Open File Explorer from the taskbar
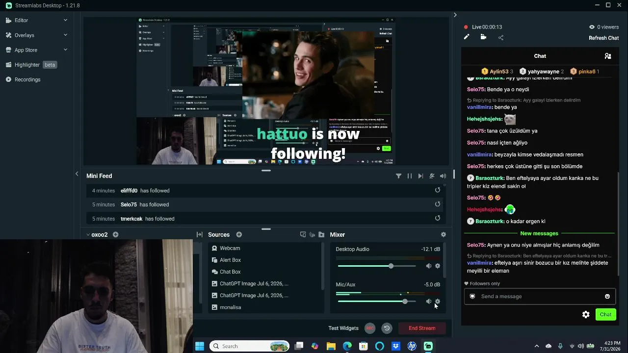Screen dimensions: 628x353 coord(331,346)
